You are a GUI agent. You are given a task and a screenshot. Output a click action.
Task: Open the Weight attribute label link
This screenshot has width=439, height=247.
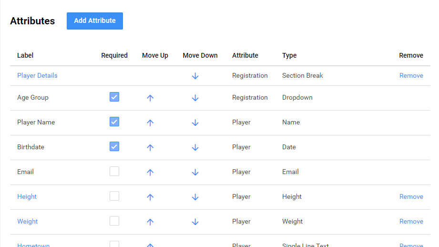pos(28,221)
